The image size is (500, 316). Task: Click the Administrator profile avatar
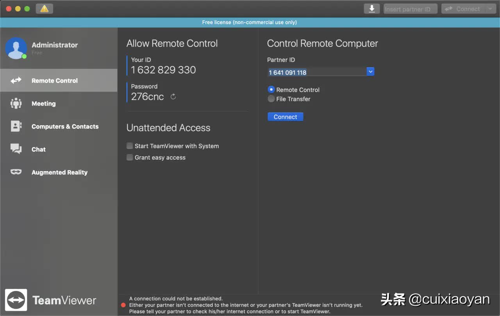(x=16, y=48)
